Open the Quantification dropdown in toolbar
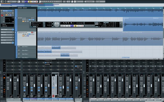This screenshot has height=102, width=164. click(x=90, y=2)
